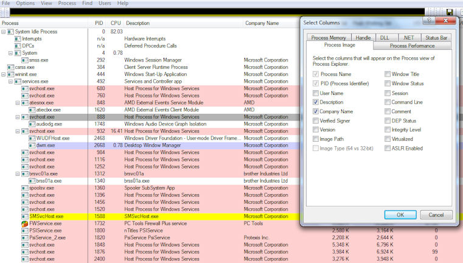Open the File menu

pos(6,3)
